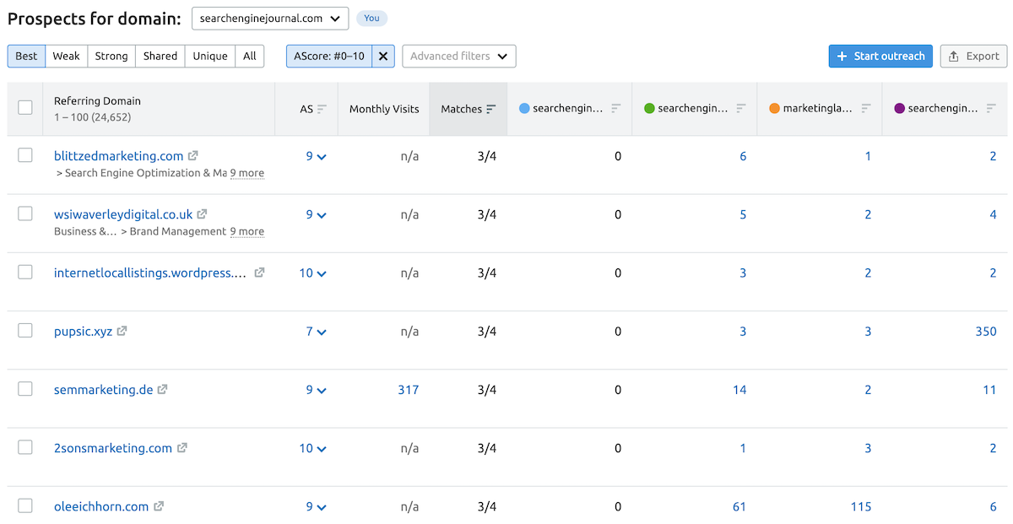The image size is (1013, 524).
Task: Switch to the Unique prospects tab
Action: [x=209, y=56]
